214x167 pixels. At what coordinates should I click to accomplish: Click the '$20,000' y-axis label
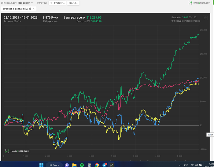pyautogui.click(x=203, y=30)
